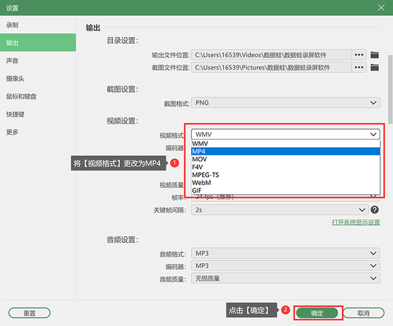Browse screenshot file path with ellipsis button
393x326 pixels.
pos(359,68)
